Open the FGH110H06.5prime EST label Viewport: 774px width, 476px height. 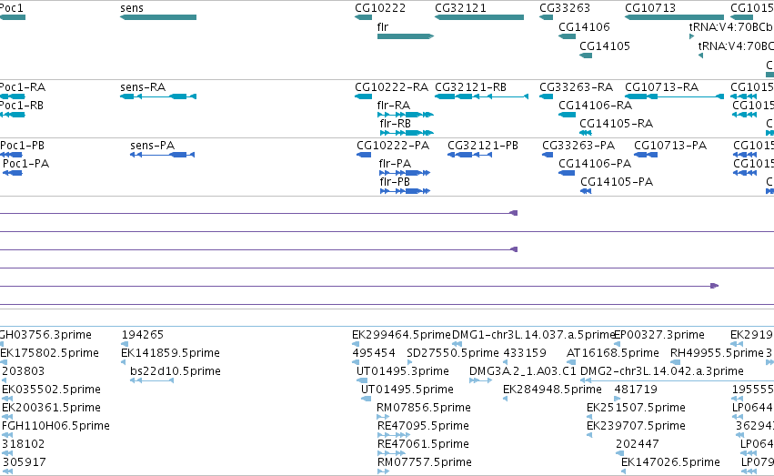55,426
